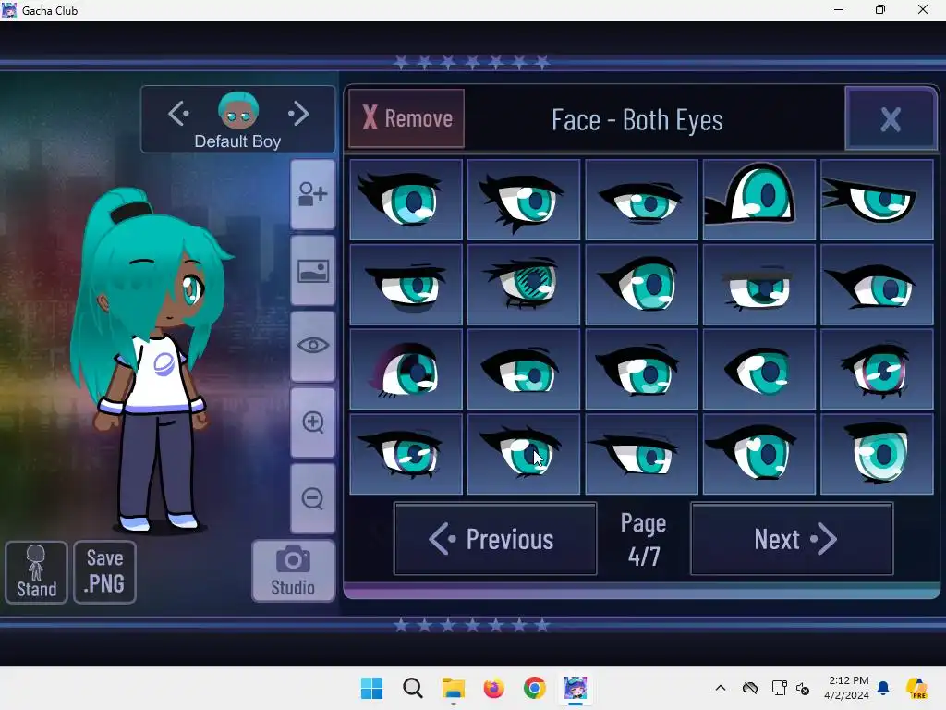Open Windows taskbar search
Viewport: 946px width, 710px height.
pos(413,688)
